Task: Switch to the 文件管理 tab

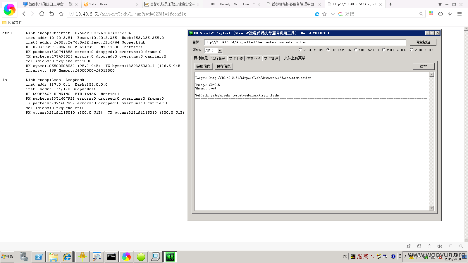Action: pyautogui.click(x=271, y=58)
